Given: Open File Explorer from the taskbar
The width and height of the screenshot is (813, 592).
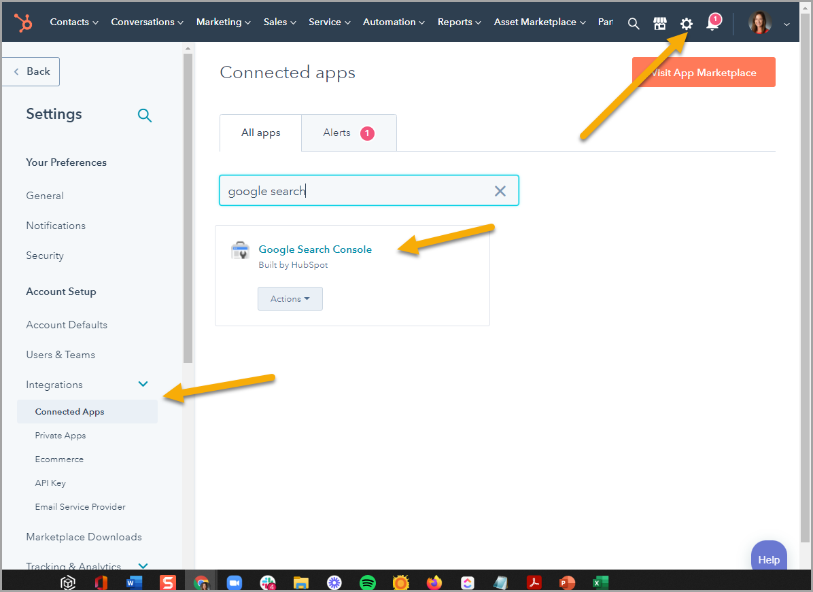Looking at the screenshot, I should point(300,582).
